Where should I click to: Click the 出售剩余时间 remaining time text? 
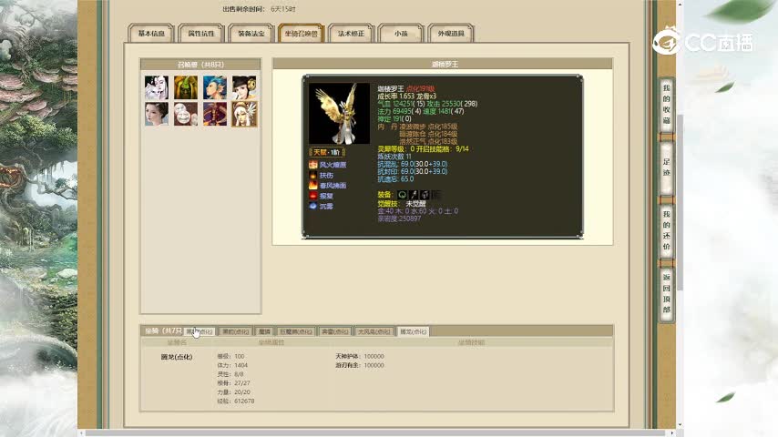259,9
